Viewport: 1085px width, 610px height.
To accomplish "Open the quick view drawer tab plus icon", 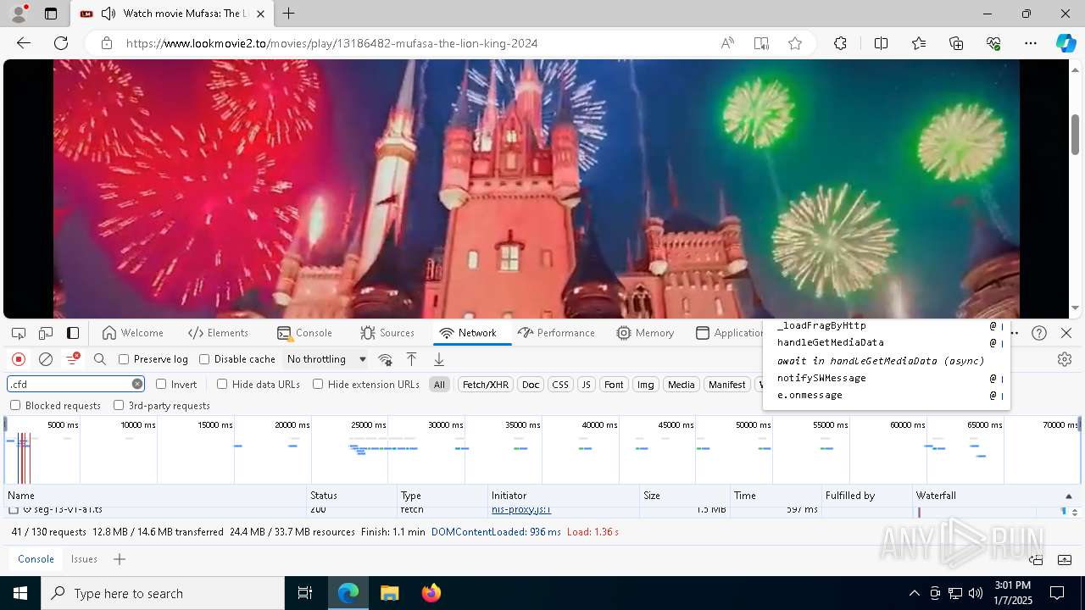I will pos(120,559).
